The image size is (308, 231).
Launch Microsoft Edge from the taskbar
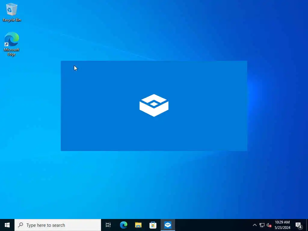coord(124,225)
